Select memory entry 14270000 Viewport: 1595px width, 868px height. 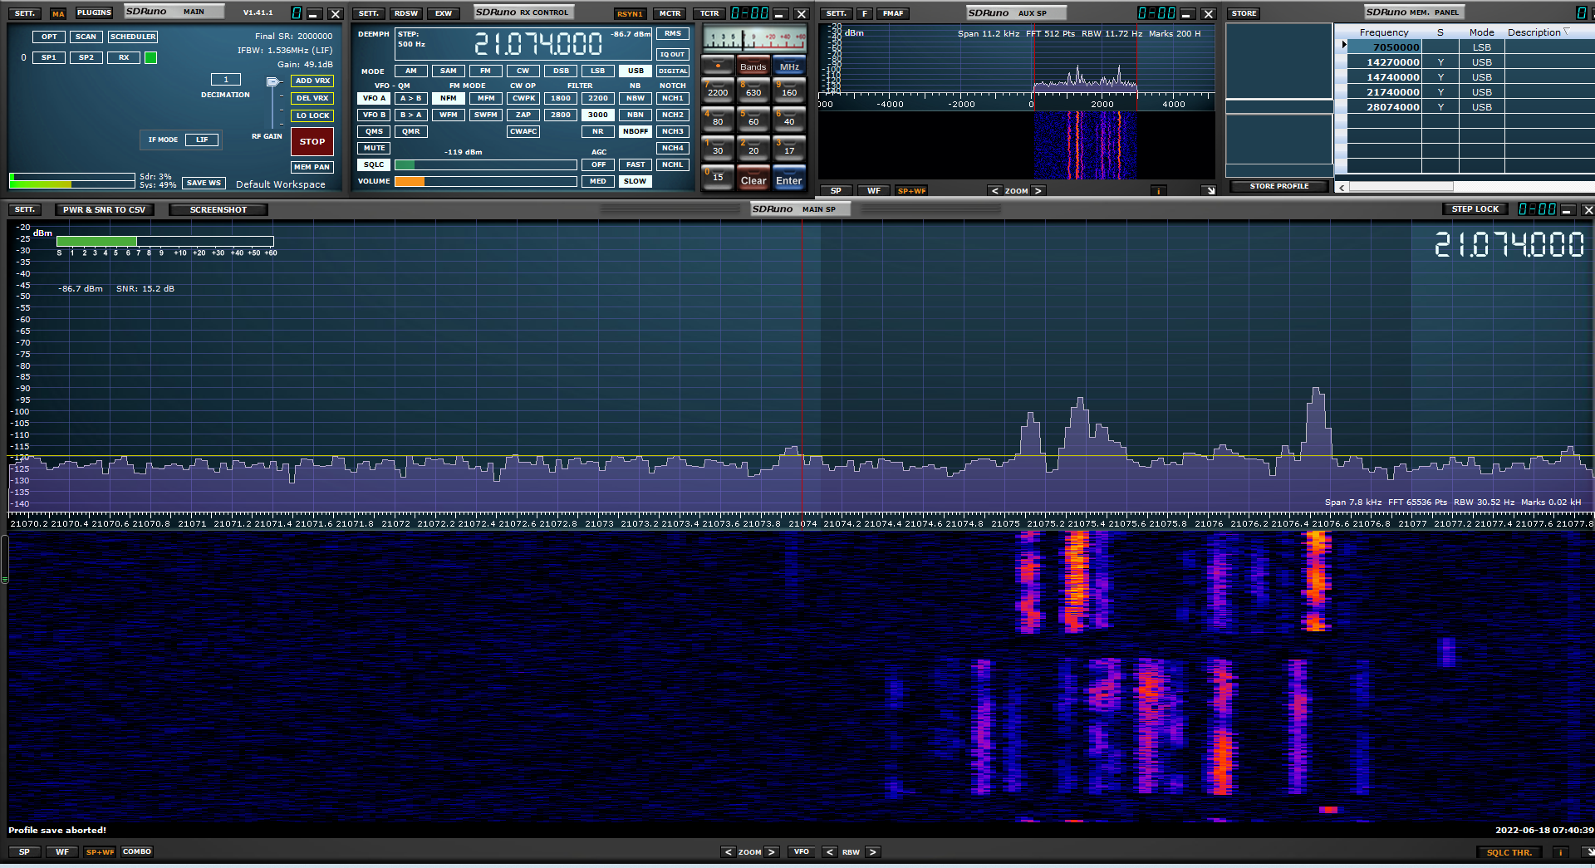click(x=1393, y=62)
